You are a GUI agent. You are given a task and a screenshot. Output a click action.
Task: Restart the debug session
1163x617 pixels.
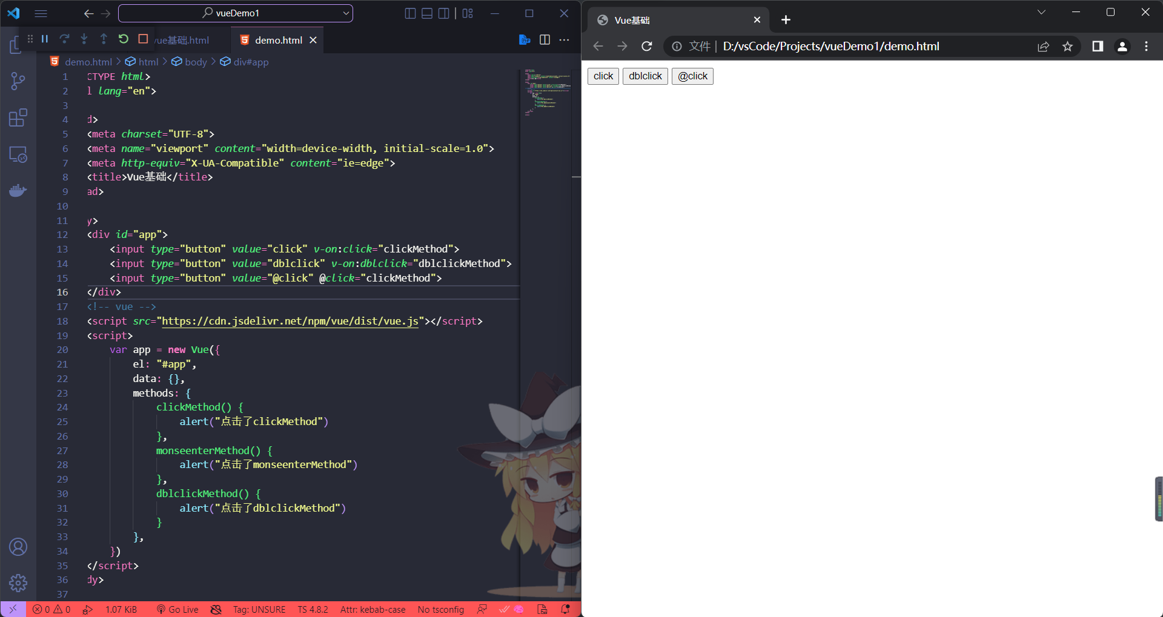124,39
